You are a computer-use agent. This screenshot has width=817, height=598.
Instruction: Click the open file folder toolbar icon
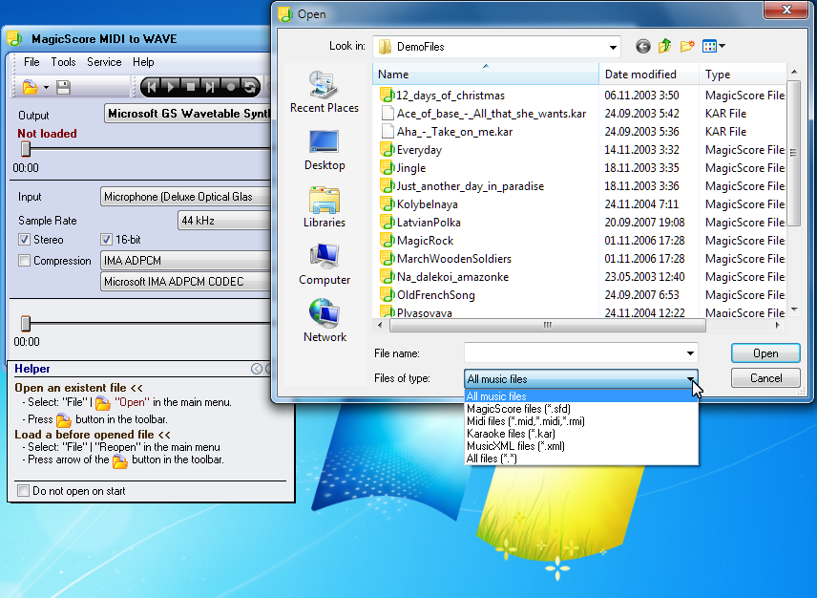[x=31, y=87]
